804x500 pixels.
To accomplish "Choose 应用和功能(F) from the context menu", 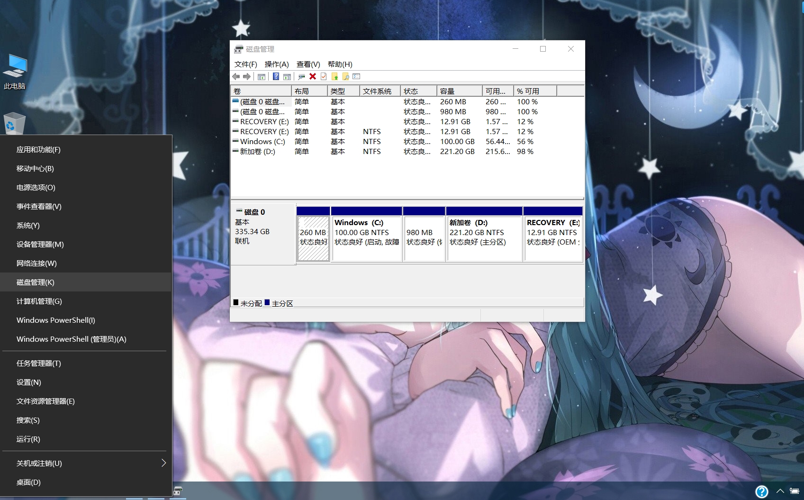I will coord(86,150).
